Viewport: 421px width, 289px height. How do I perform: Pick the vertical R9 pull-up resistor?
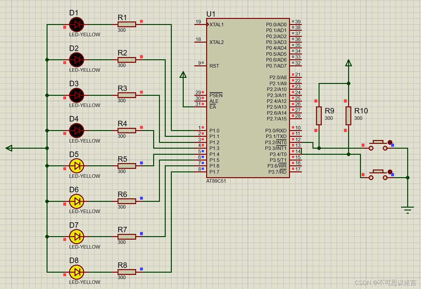pos(319,116)
